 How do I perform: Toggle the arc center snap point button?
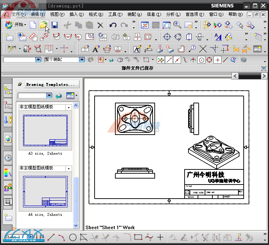[201, 60]
